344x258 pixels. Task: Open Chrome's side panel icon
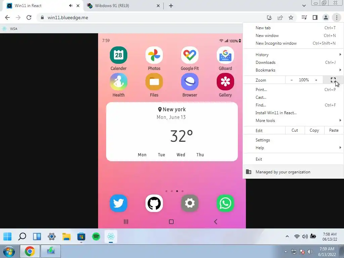(315, 17)
